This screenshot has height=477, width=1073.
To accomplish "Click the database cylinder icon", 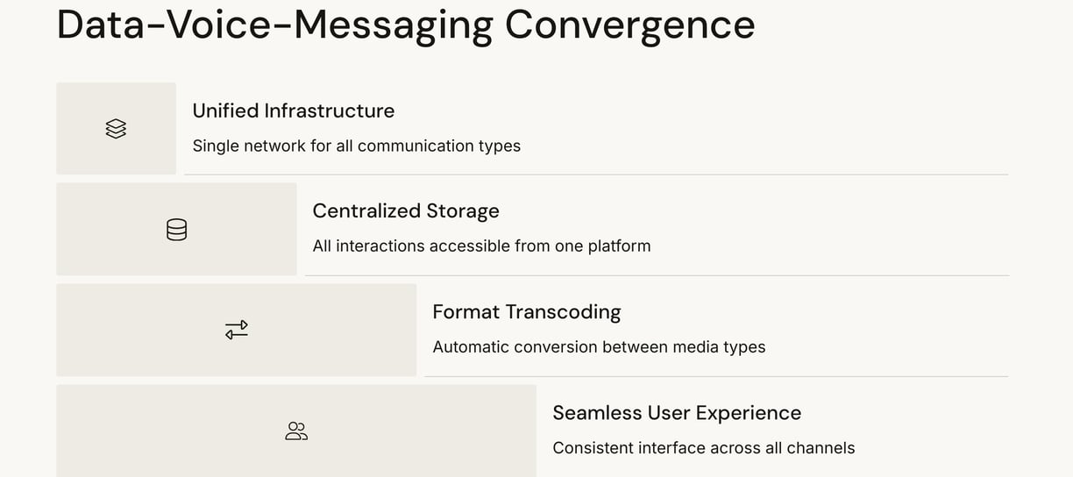I will pyautogui.click(x=176, y=230).
